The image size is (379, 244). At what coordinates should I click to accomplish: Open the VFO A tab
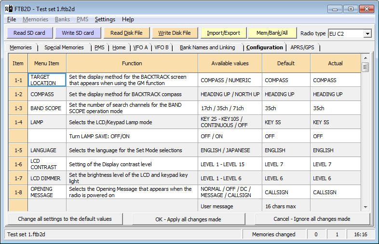click(140, 47)
